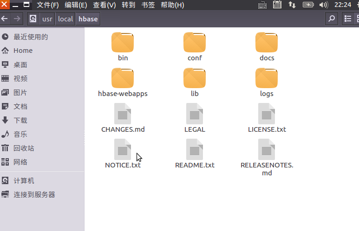Viewport: 359px width, 231px height.
Task: Click the LICENSE.txt file name
Action: click(x=267, y=129)
